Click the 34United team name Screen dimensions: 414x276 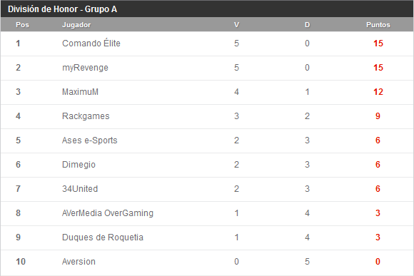click(80, 189)
